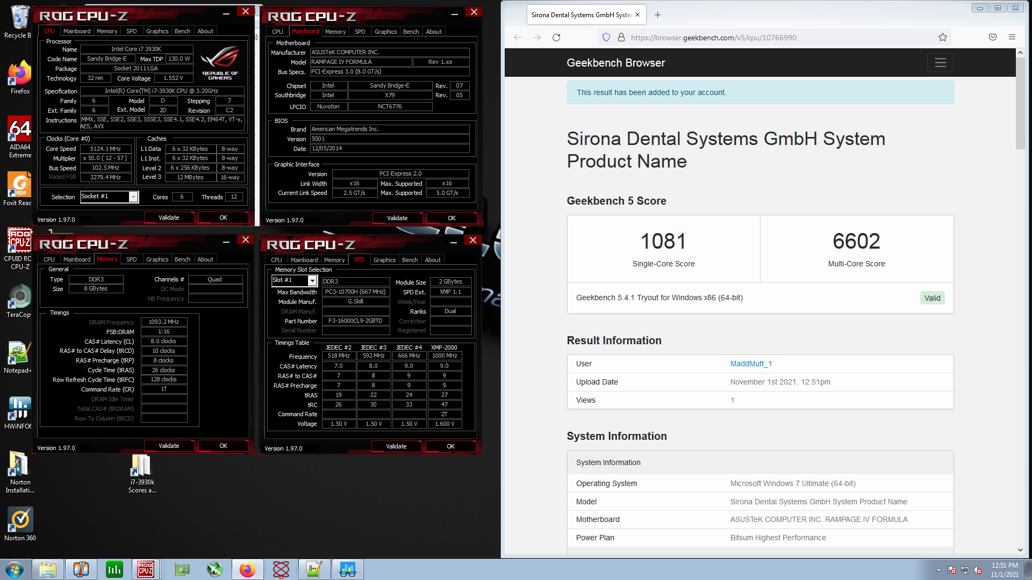Image resolution: width=1032 pixels, height=580 pixels.
Task: Click the taskbar clock showing 12:51 PM
Action: [x=1005, y=570]
